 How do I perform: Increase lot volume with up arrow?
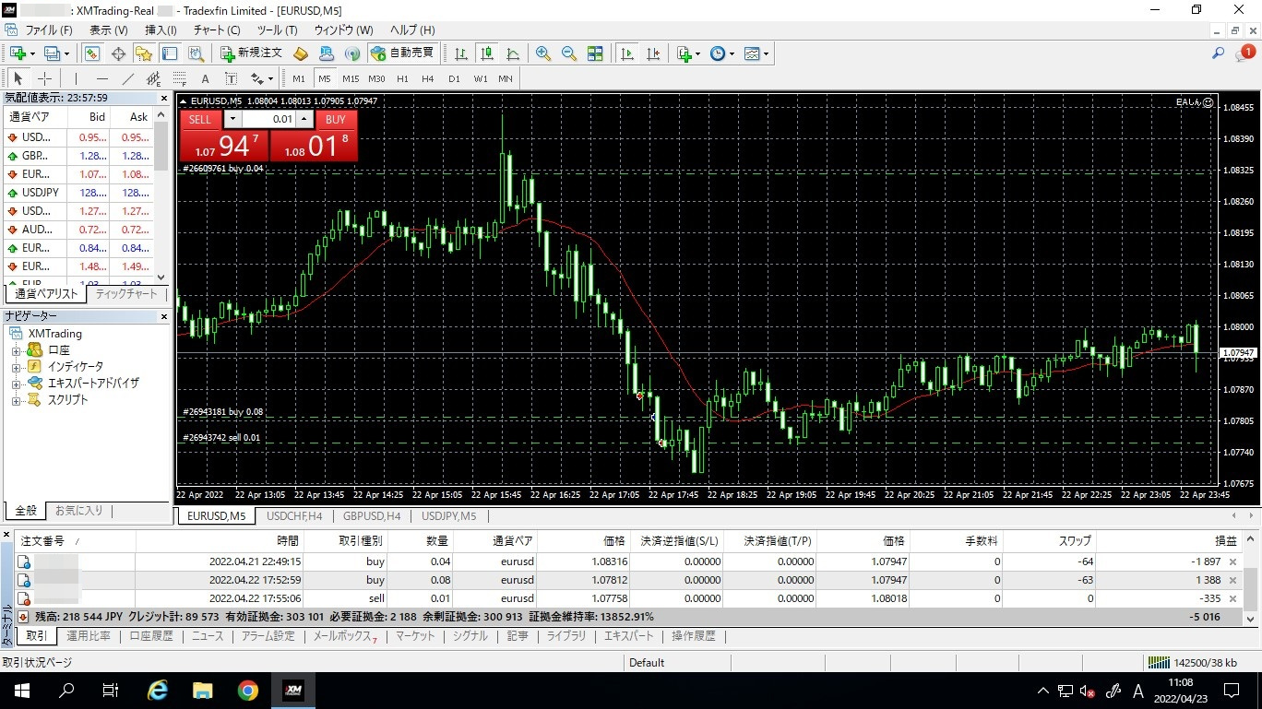[x=304, y=119]
